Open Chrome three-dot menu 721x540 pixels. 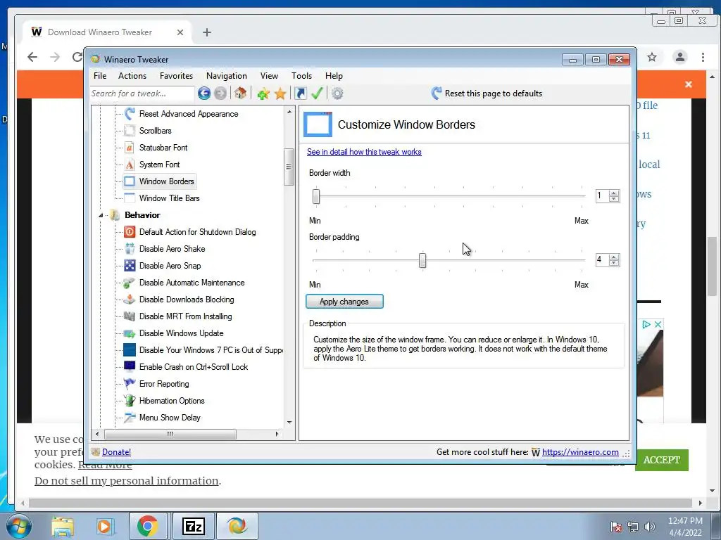(x=703, y=57)
